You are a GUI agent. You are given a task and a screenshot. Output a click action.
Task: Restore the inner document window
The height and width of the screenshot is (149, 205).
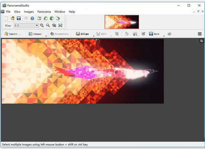pyautogui.click(x=198, y=12)
